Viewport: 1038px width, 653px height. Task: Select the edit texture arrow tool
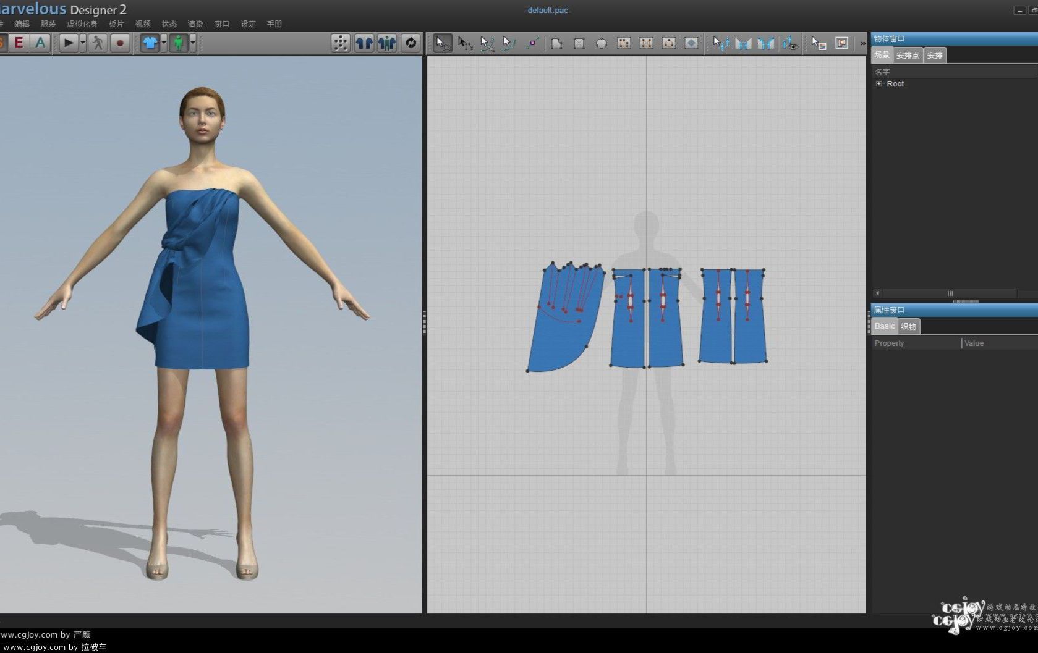click(x=819, y=43)
